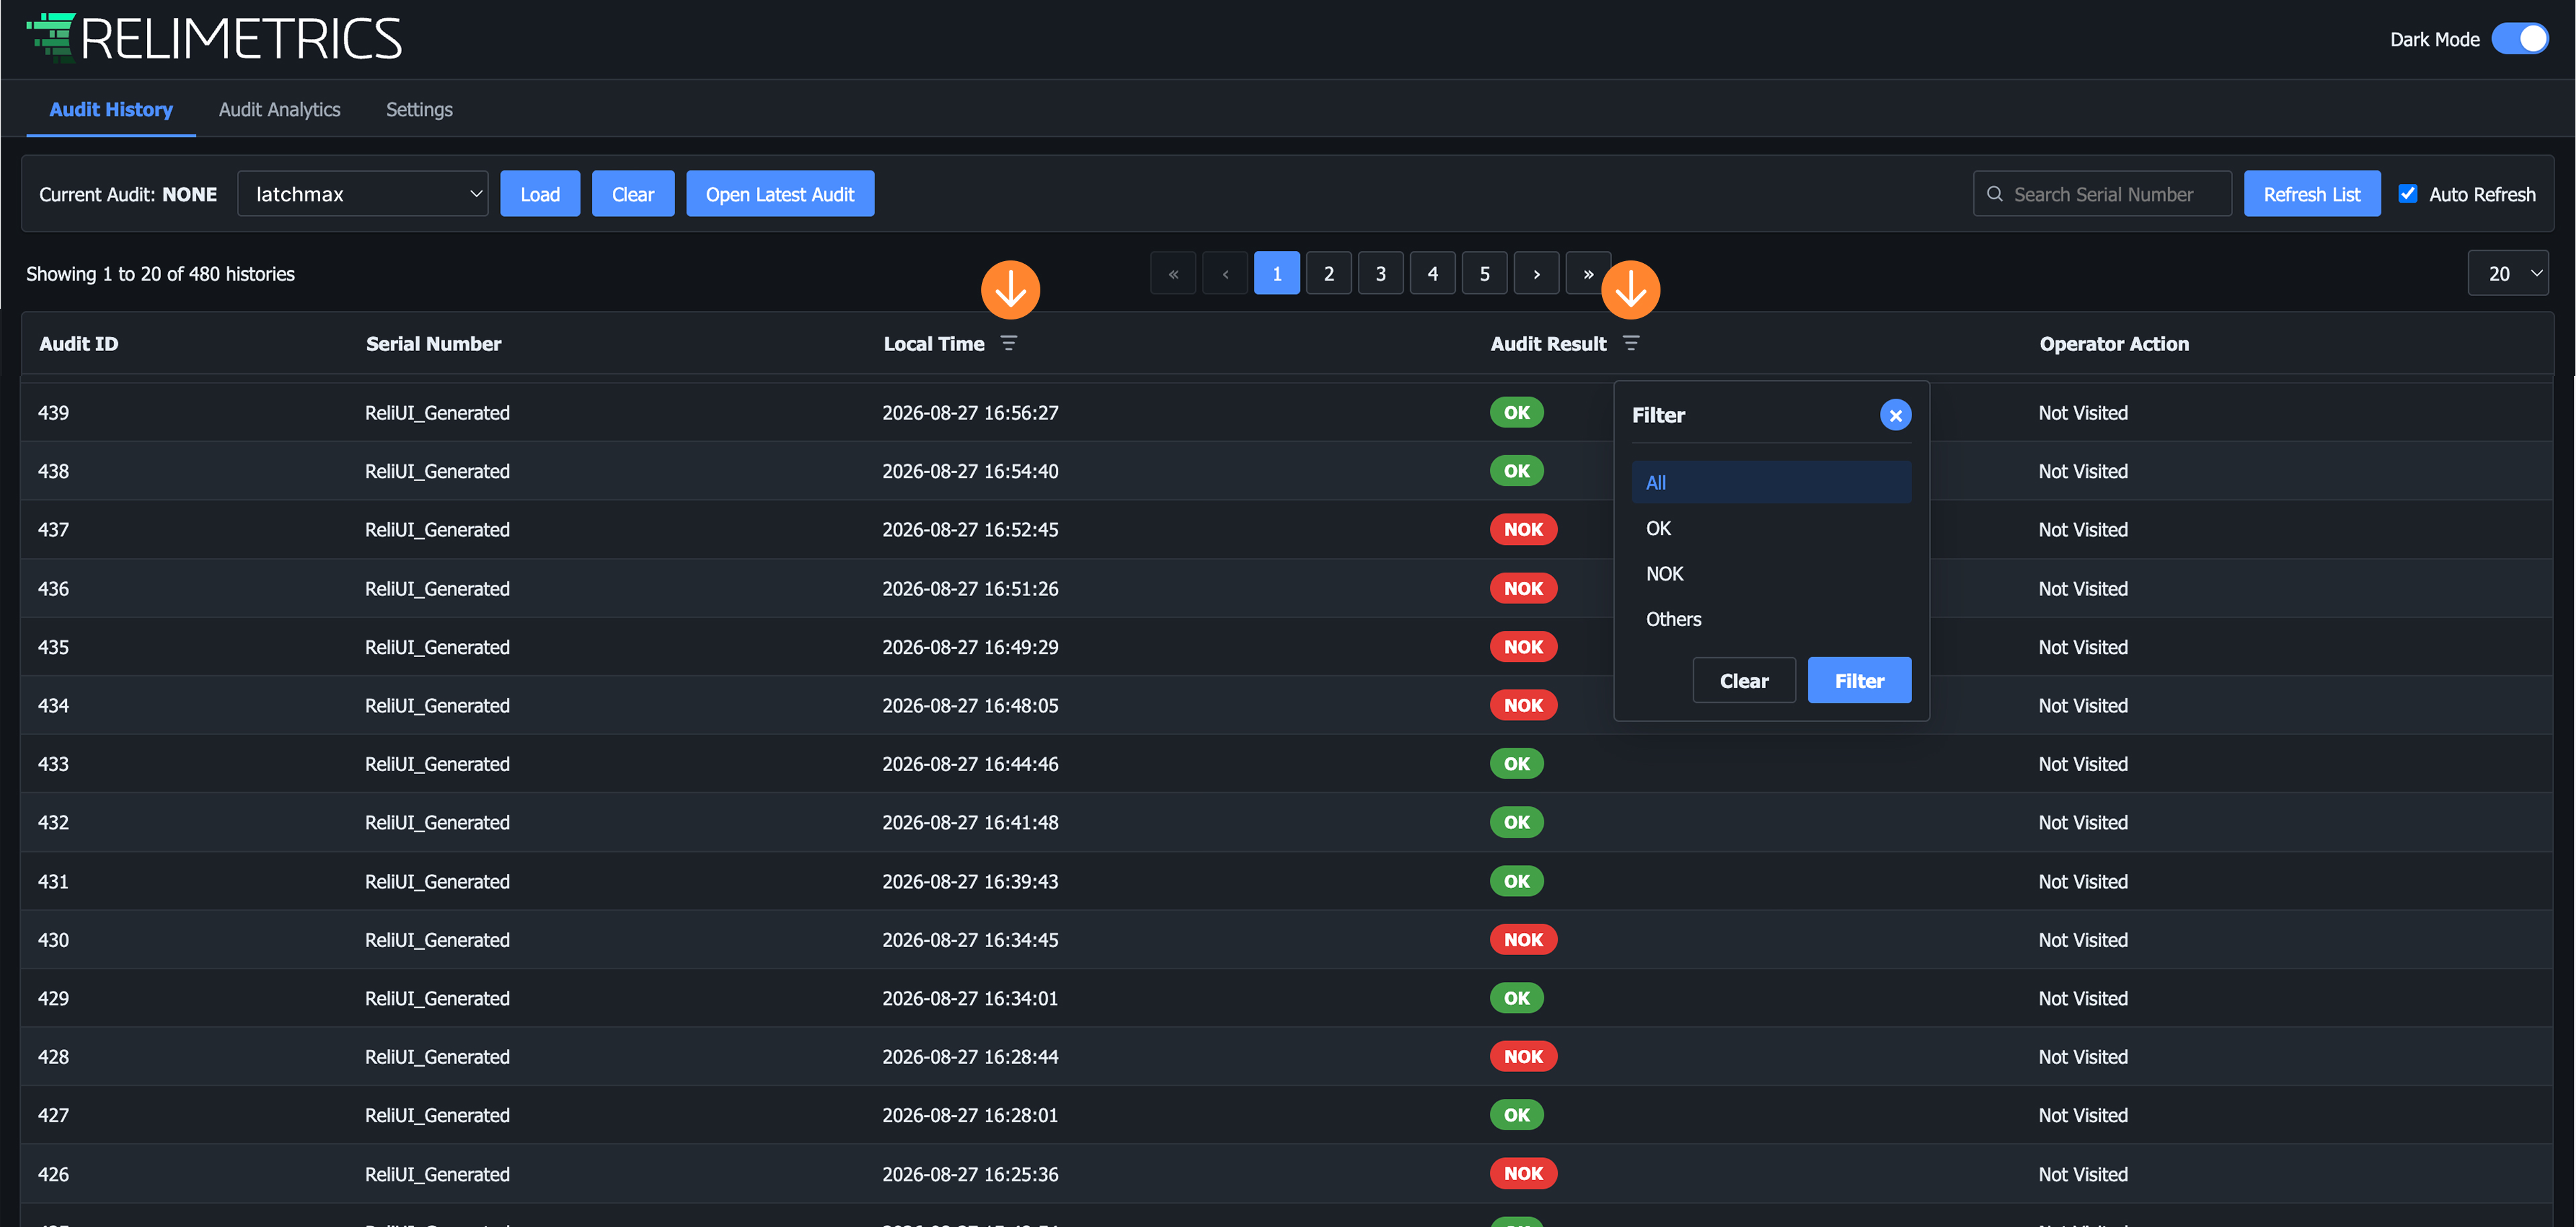Click ReliUI_Generated in audit 431 row
Image resolution: width=2576 pixels, height=1227 pixels.
(x=437, y=882)
